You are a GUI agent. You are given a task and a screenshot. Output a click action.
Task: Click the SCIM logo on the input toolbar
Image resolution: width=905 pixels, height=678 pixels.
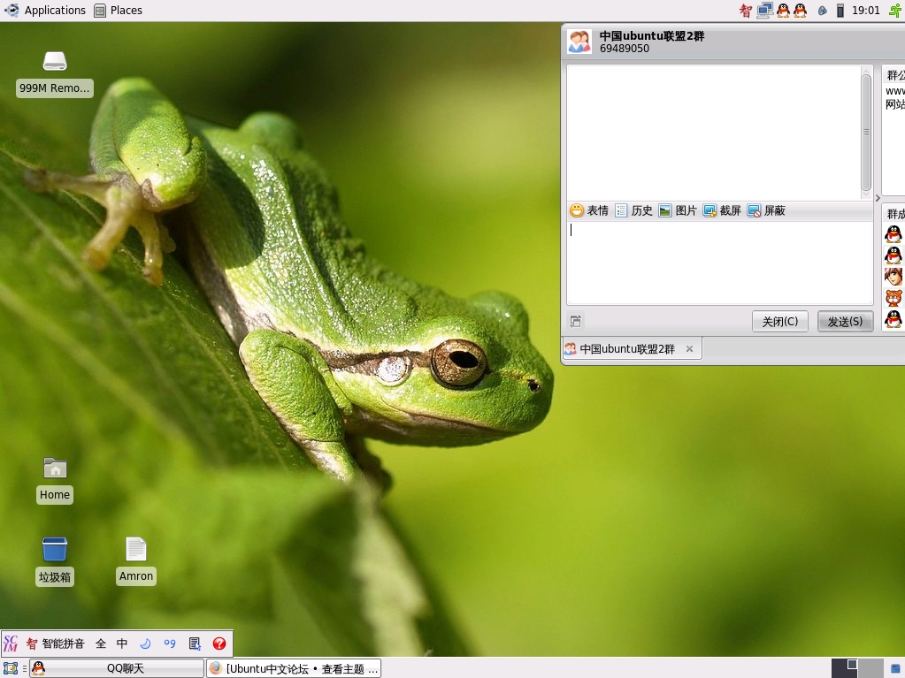pyautogui.click(x=11, y=644)
